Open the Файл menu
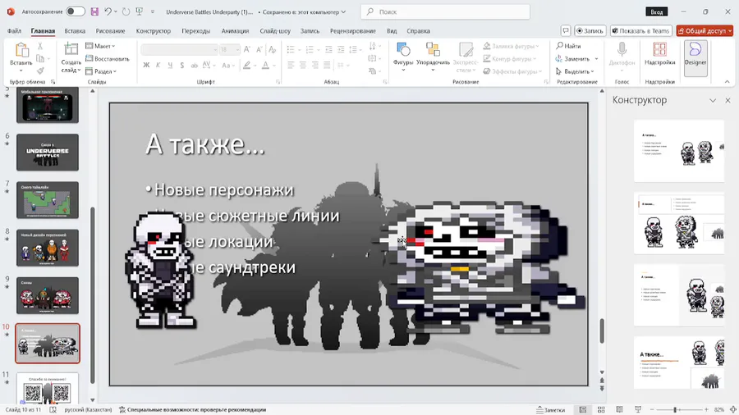 click(14, 30)
